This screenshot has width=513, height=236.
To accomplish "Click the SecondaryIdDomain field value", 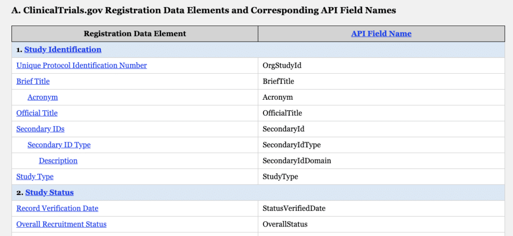I will click(x=297, y=161).
